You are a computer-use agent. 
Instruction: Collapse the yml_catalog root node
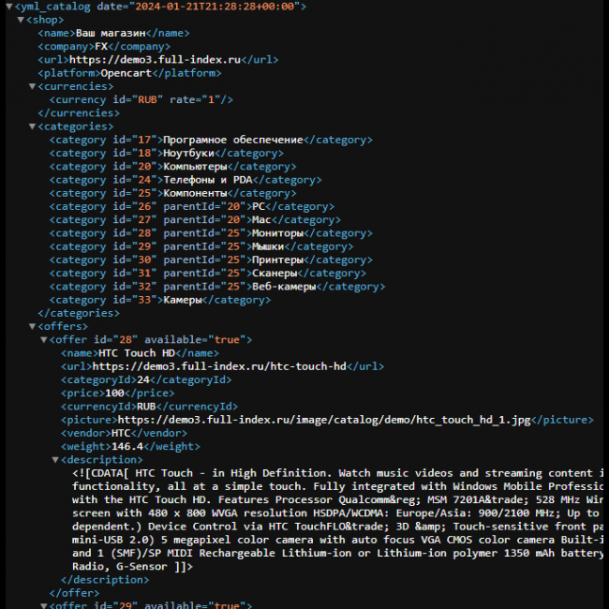(x=8, y=7)
